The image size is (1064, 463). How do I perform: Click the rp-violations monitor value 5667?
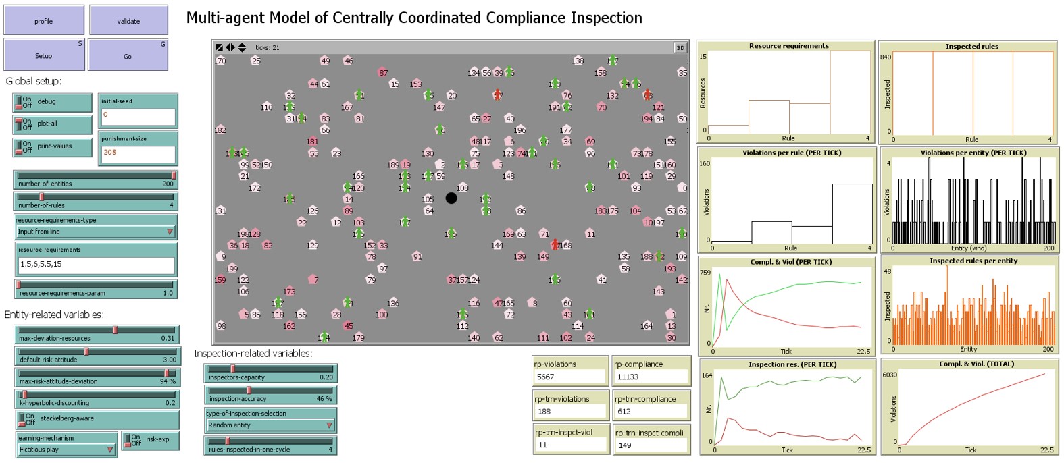[x=569, y=377]
